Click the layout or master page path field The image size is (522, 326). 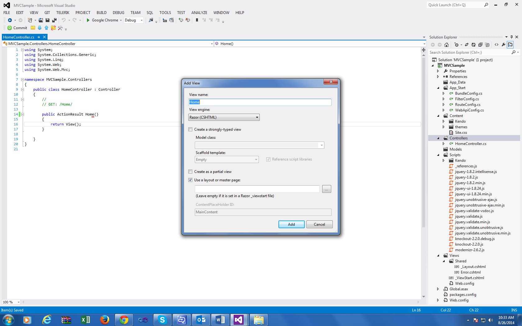[x=257, y=189]
